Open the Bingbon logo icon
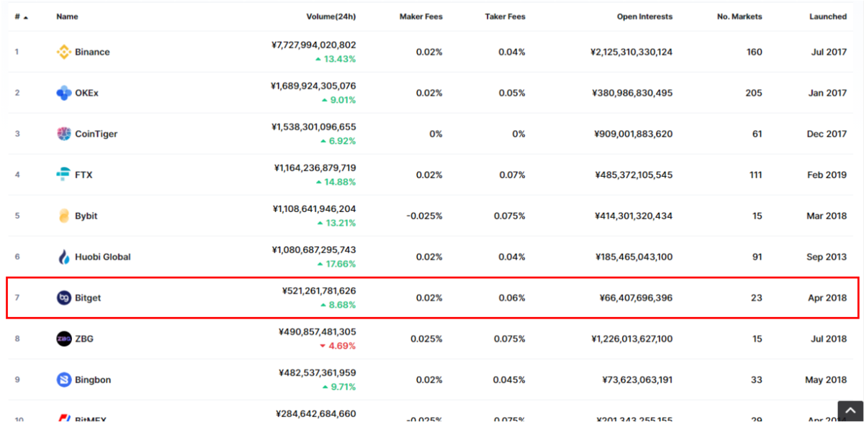The image size is (864, 422). tap(63, 380)
